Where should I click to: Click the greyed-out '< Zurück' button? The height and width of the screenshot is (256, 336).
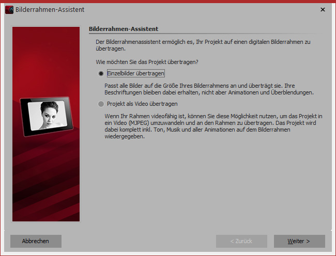(x=241, y=241)
